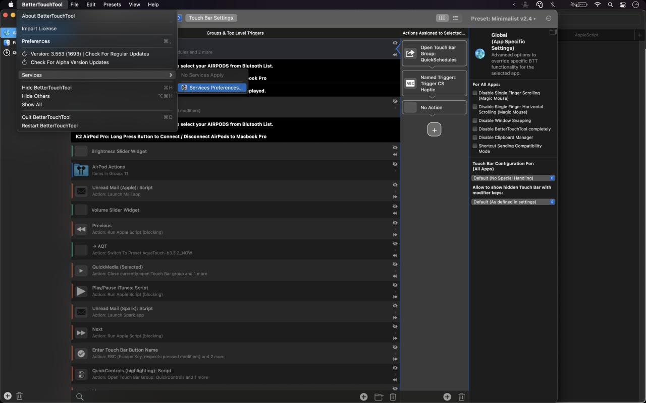Screen dimensions: 646x403
Task: Click the ABC icon for Named Trigger
Action: coord(410,84)
